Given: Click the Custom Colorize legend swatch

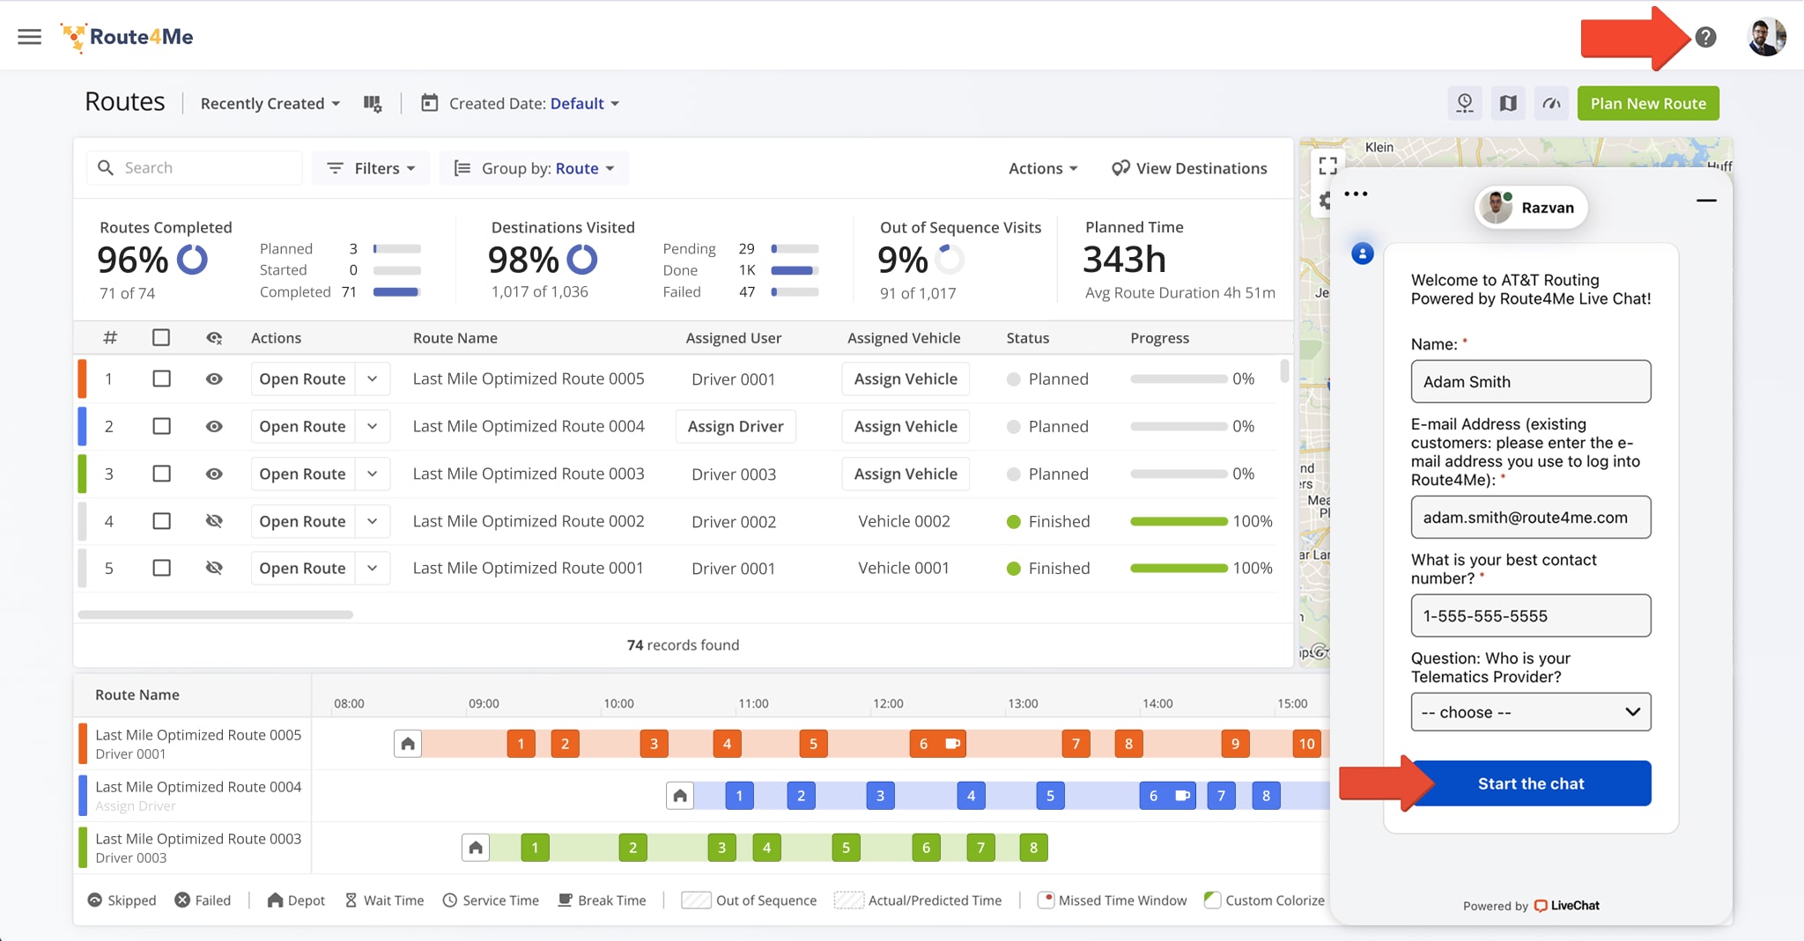Looking at the screenshot, I should 1212,900.
